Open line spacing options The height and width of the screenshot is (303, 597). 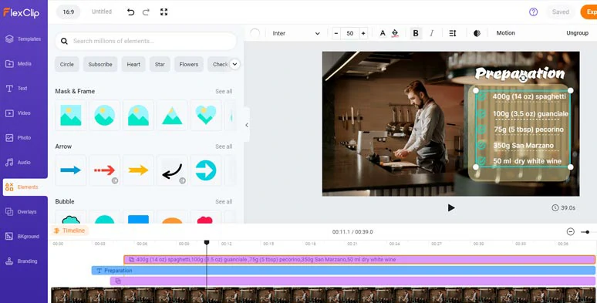[452, 33]
